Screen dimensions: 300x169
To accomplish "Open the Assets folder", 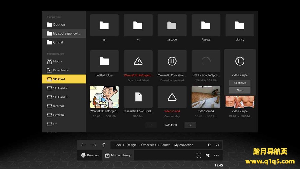I will pyautogui.click(x=206, y=25).
